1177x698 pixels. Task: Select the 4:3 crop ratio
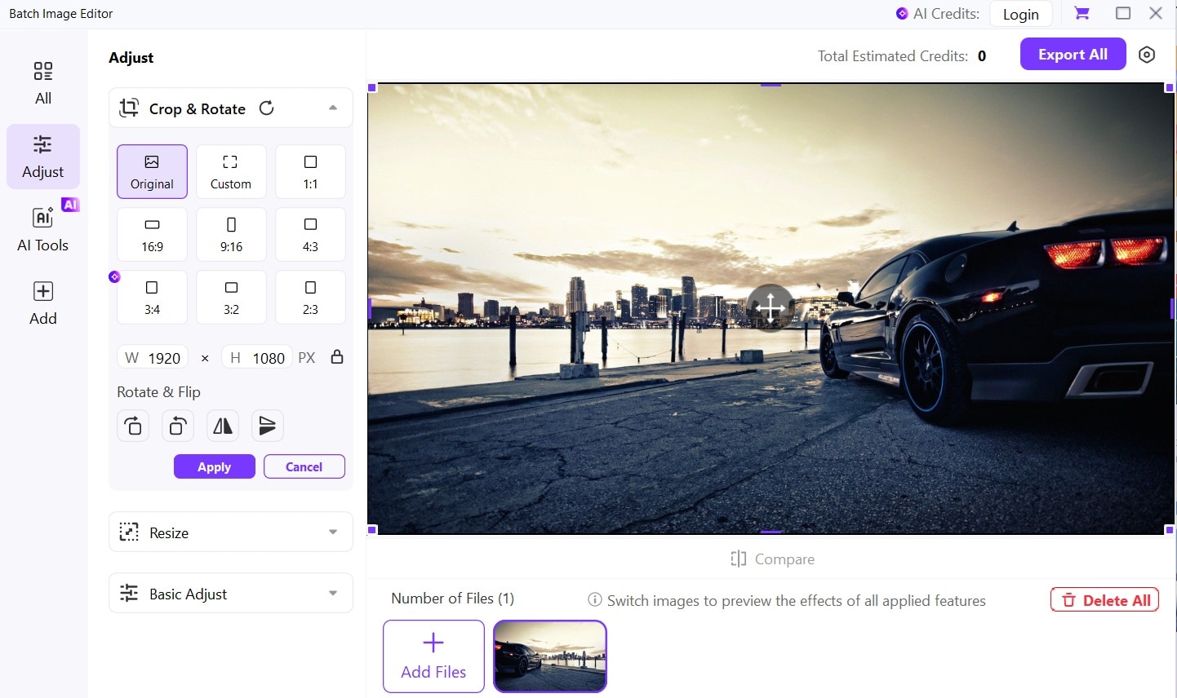[310, 234]
